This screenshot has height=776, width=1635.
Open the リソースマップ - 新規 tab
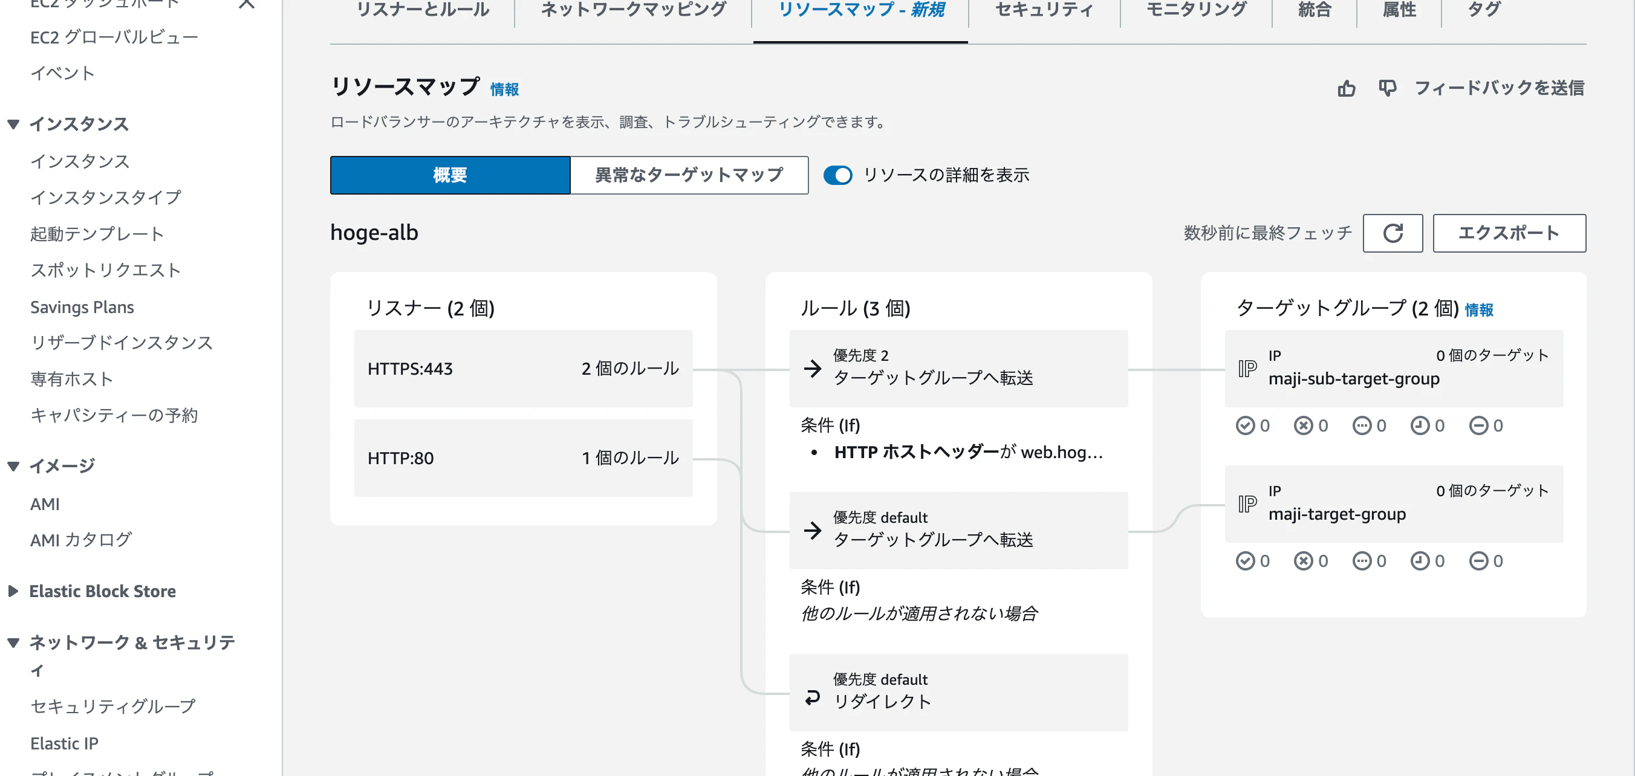click(860, 10)
